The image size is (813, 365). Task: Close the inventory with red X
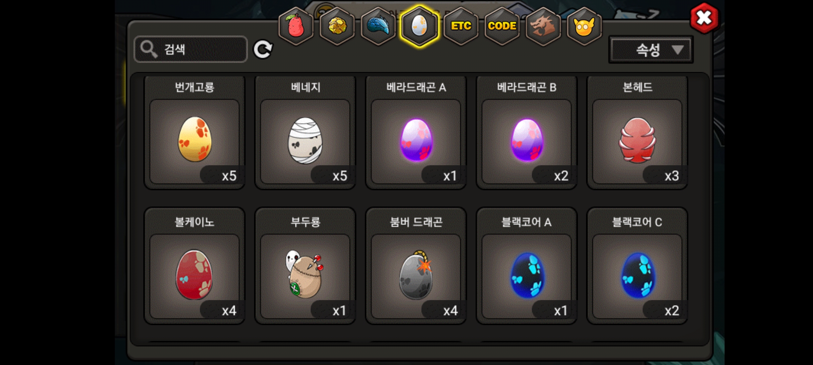point(704,18)
